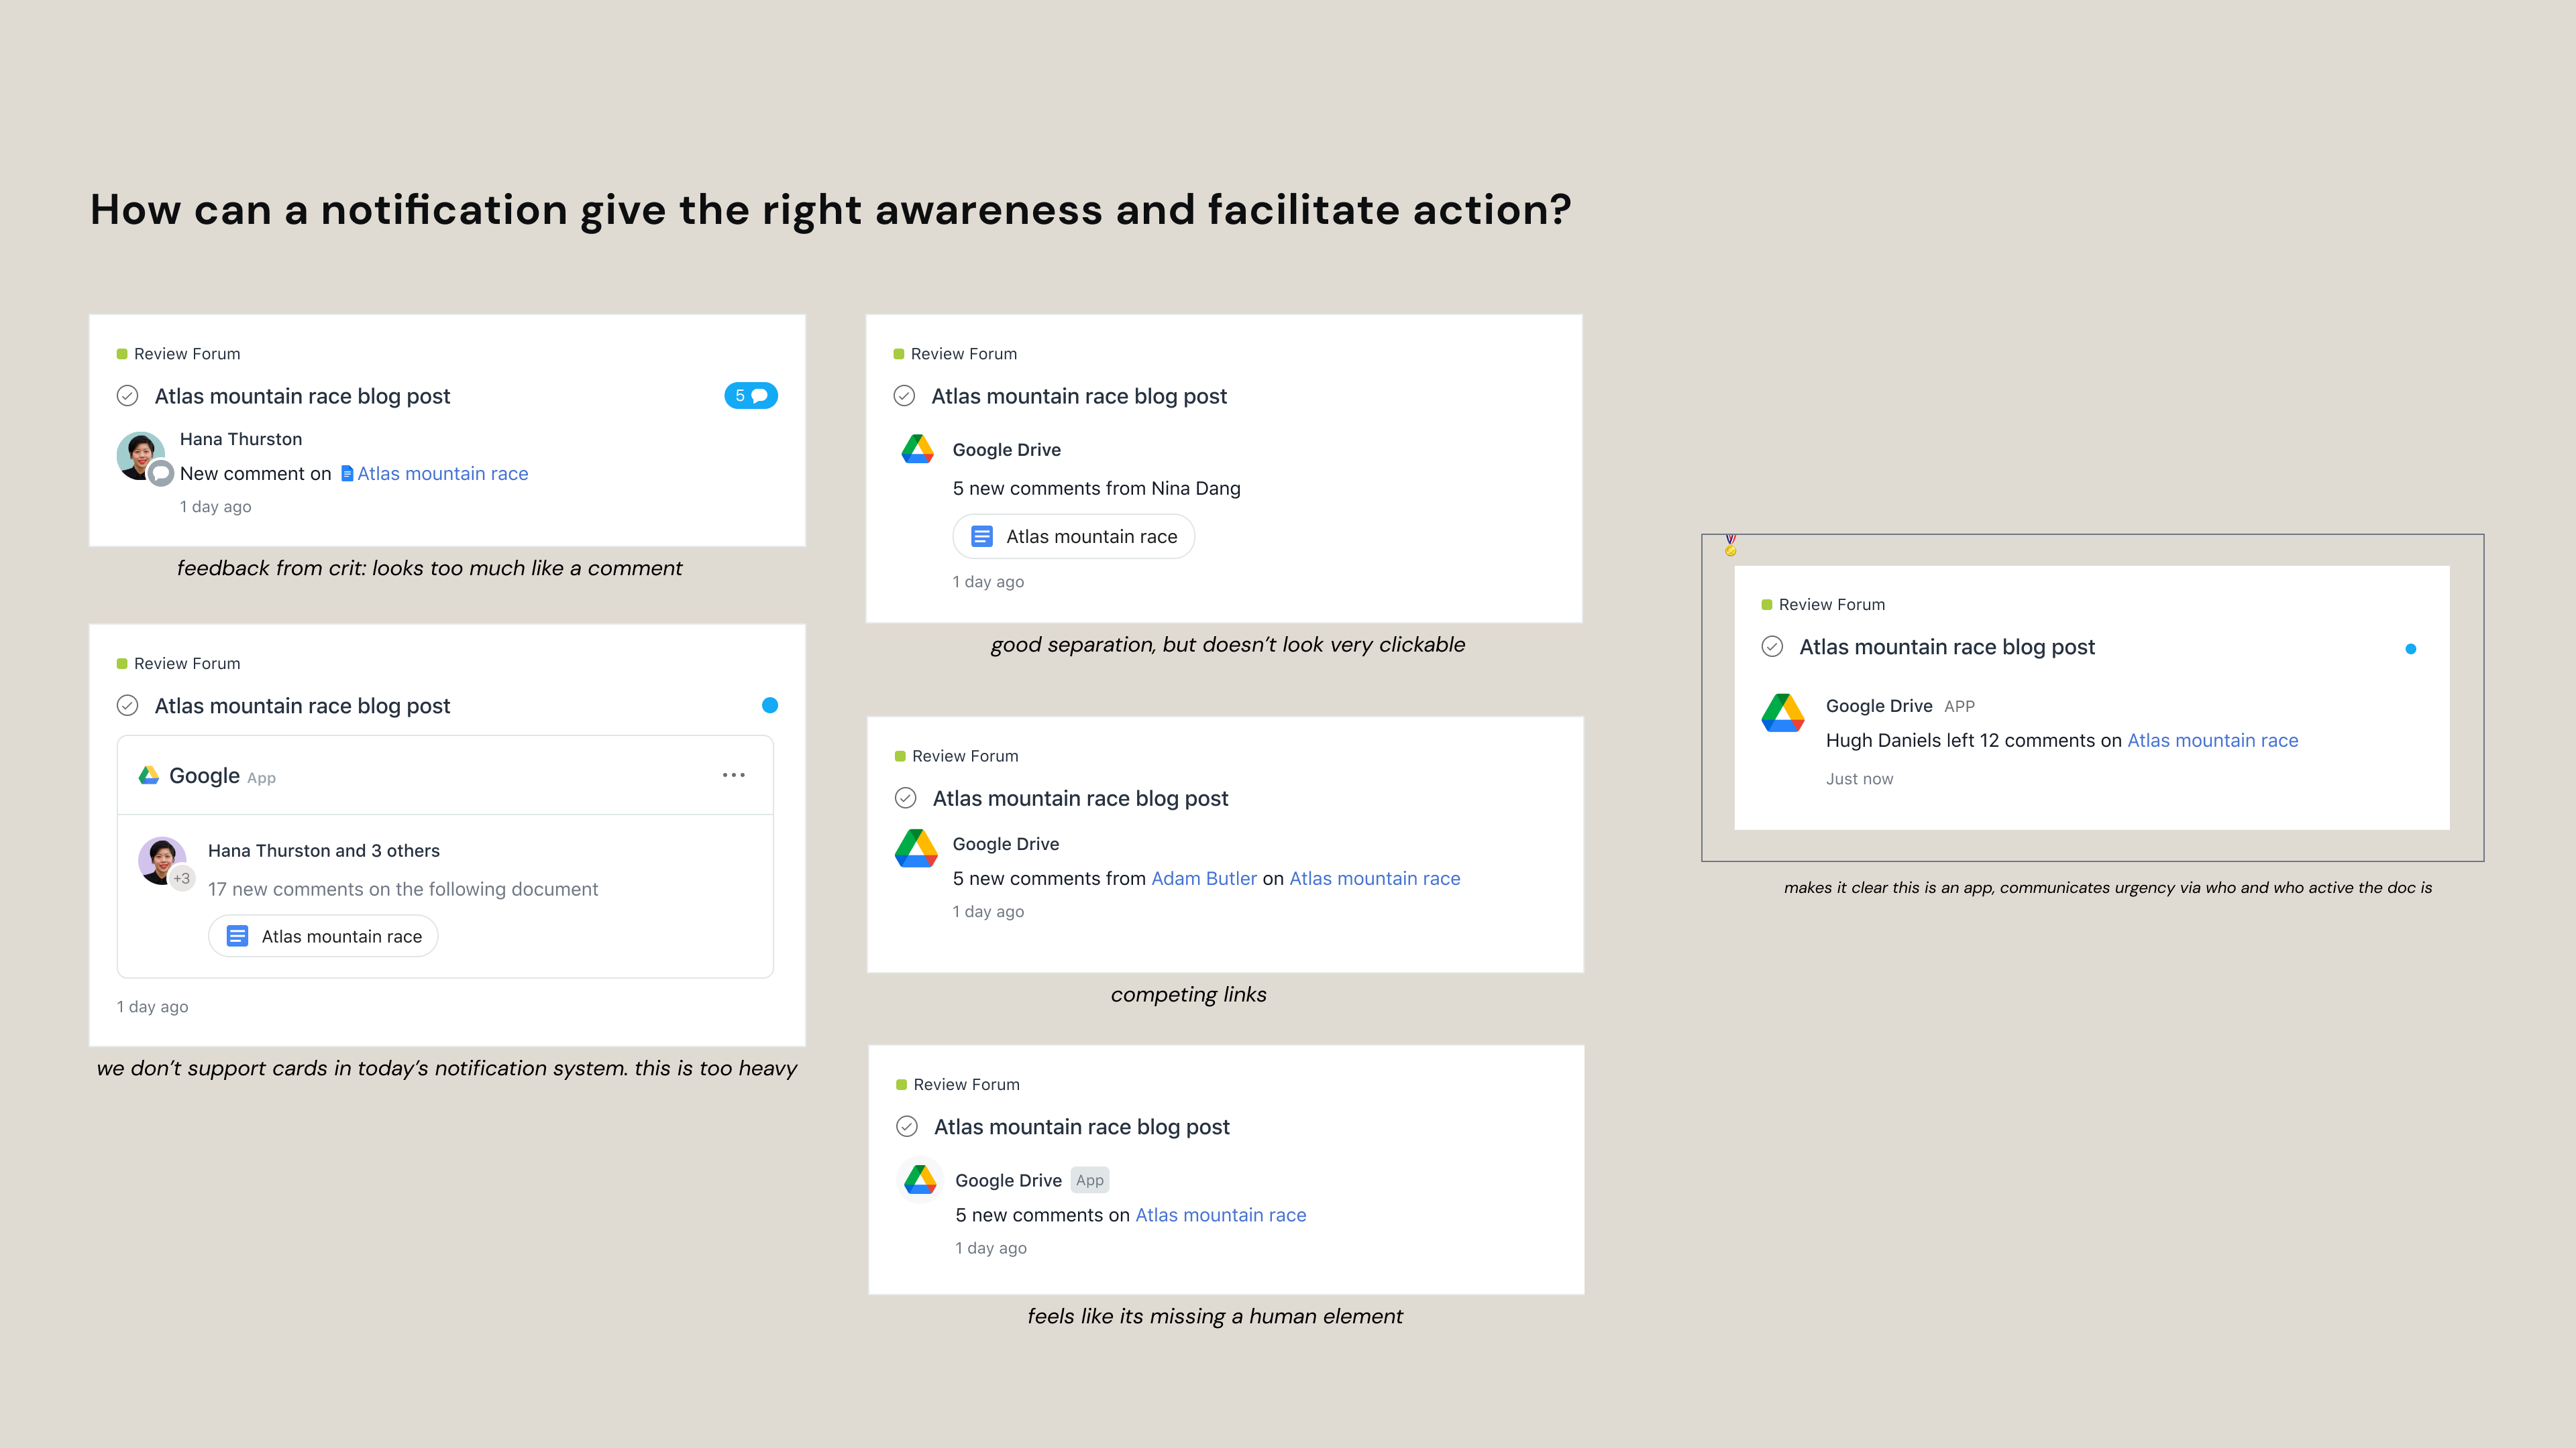The height and width of the screenshot is (1448, 2576).
Task: Click '1 day ago' under the Nina Dang chip
Action: 988,582
